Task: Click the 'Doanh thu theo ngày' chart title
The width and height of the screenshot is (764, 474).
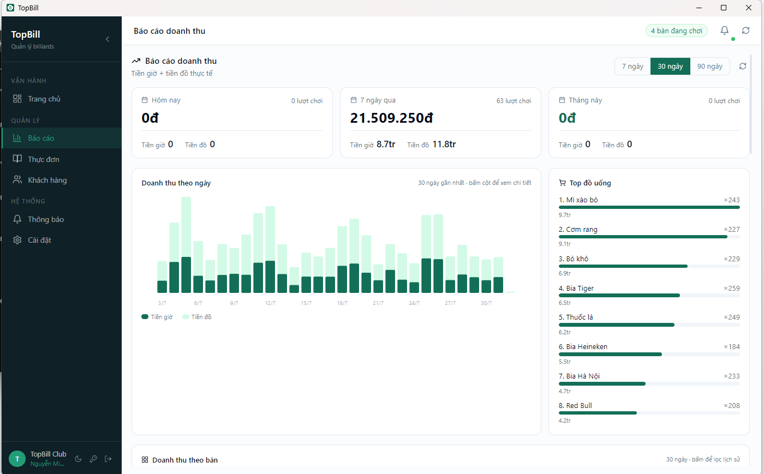Action: pyautogui.click(x=176, y=183)
